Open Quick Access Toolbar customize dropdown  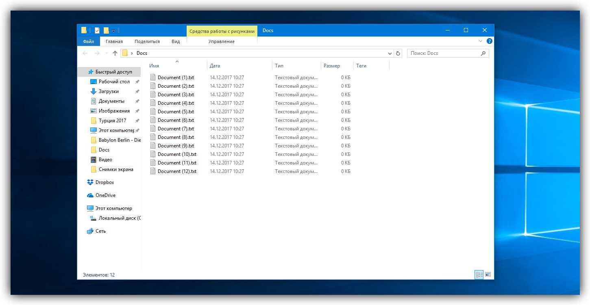click(114, 30)
